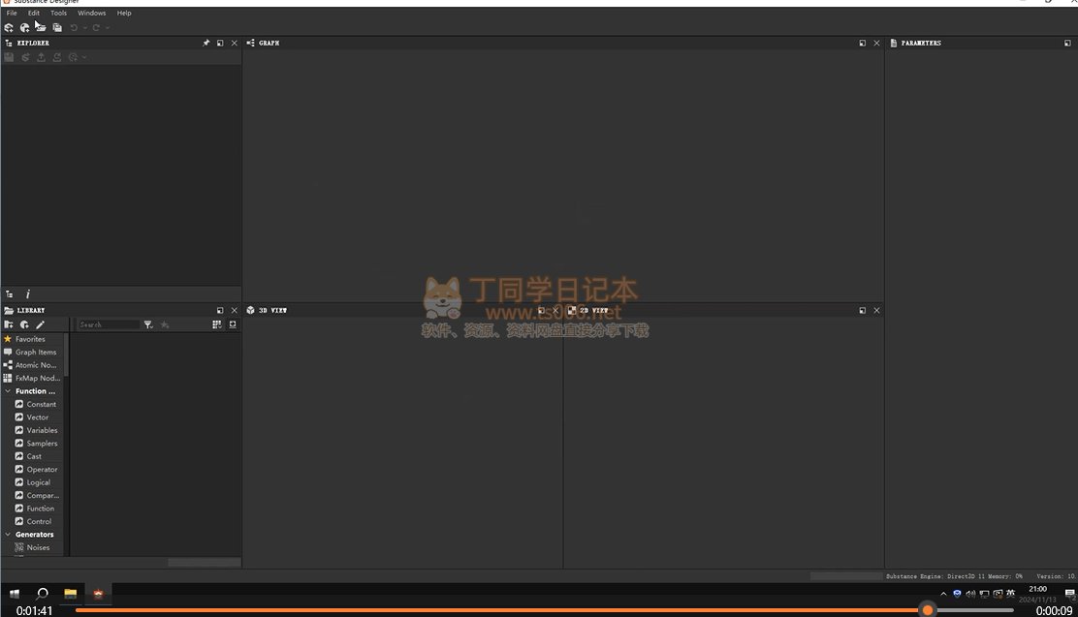Viewport: 1078px width, 617px height.
Task: Collapse the Generators category chevron
Action: click(x=9, y=535)
